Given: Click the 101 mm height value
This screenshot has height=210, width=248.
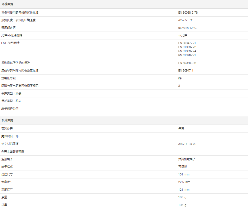Looking at the screenshot, I should tap(184, 174).
